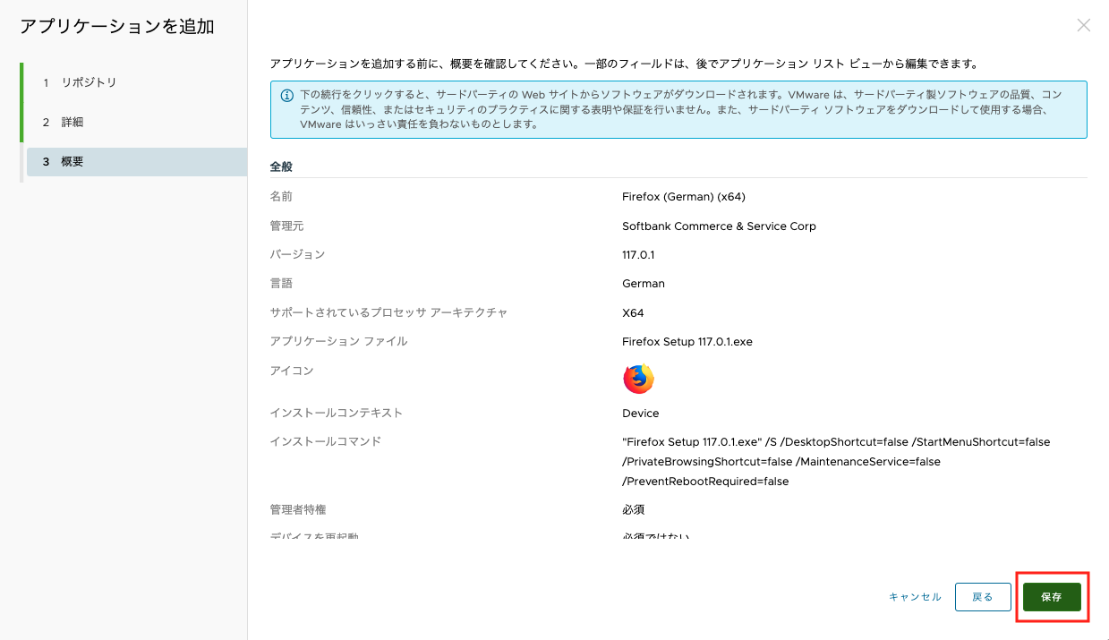The image size is (1109, 640).
Task: Click the admin privileges value 必須
Action: click(633, 509)
